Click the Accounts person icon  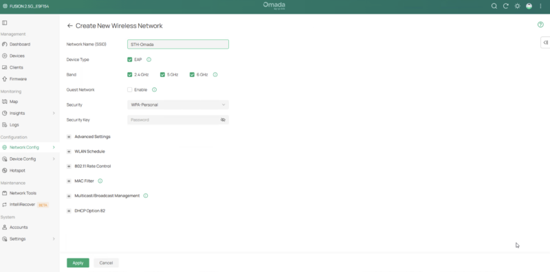[x=5, y=227]
